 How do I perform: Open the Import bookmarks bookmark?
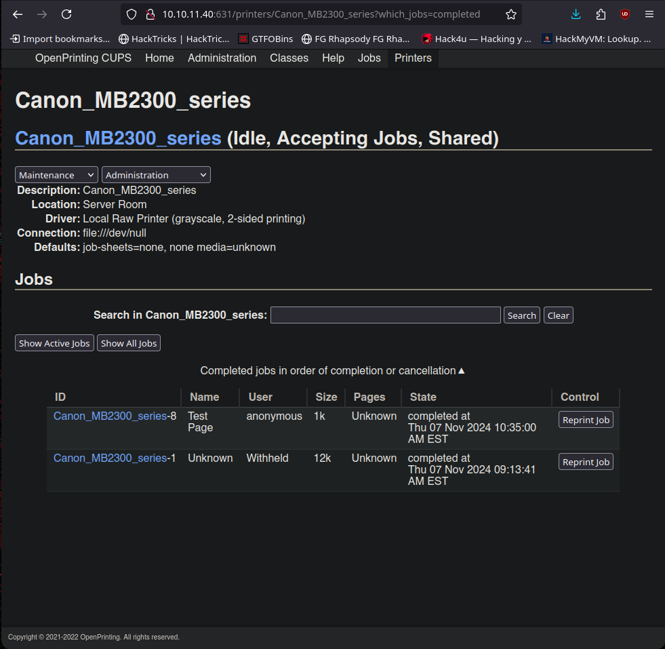click(60, 39)
